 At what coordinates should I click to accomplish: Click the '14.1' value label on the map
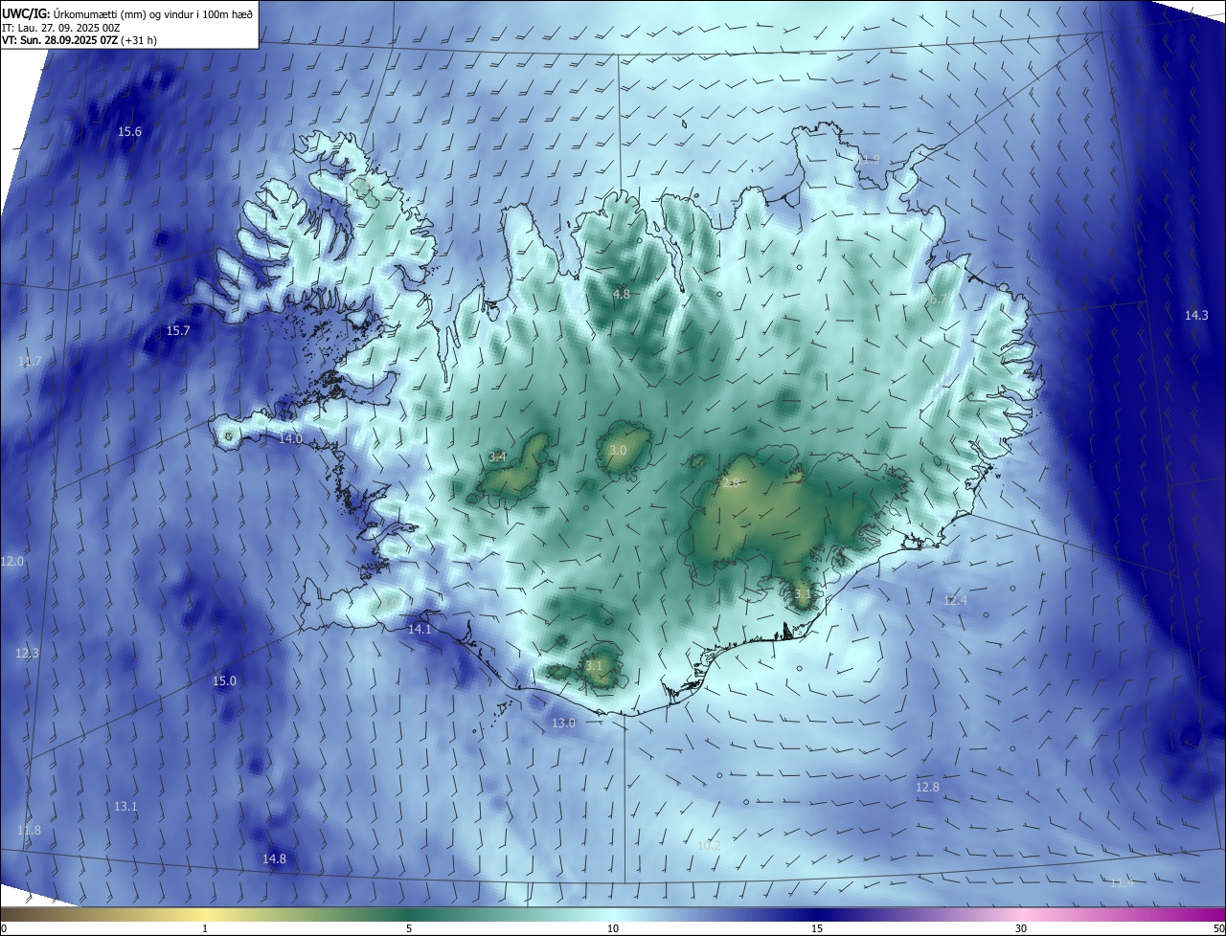420,630
